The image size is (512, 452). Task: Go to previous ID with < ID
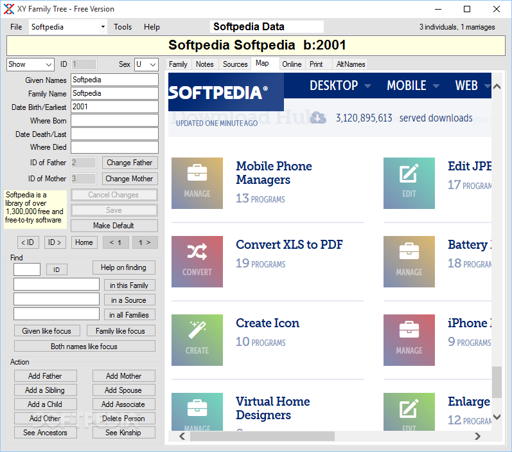click(x=28, y=242)
